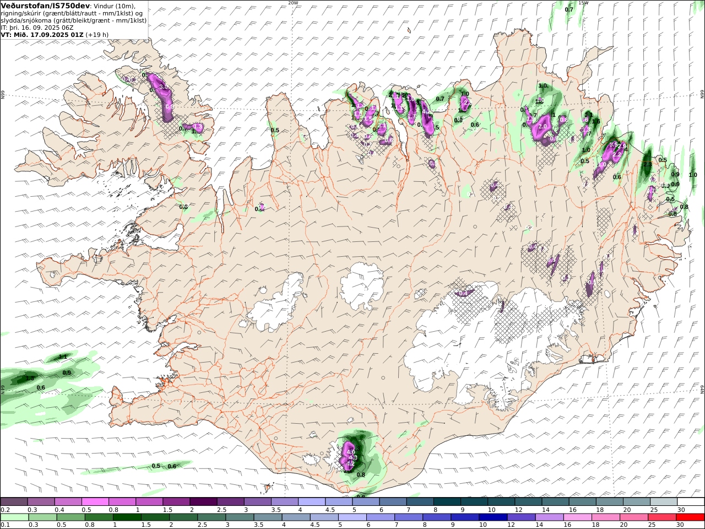The image size is (705, 529).
Task: Click the navy blue rain swatch between 10 and 12
Action: [x=493, y=517]
